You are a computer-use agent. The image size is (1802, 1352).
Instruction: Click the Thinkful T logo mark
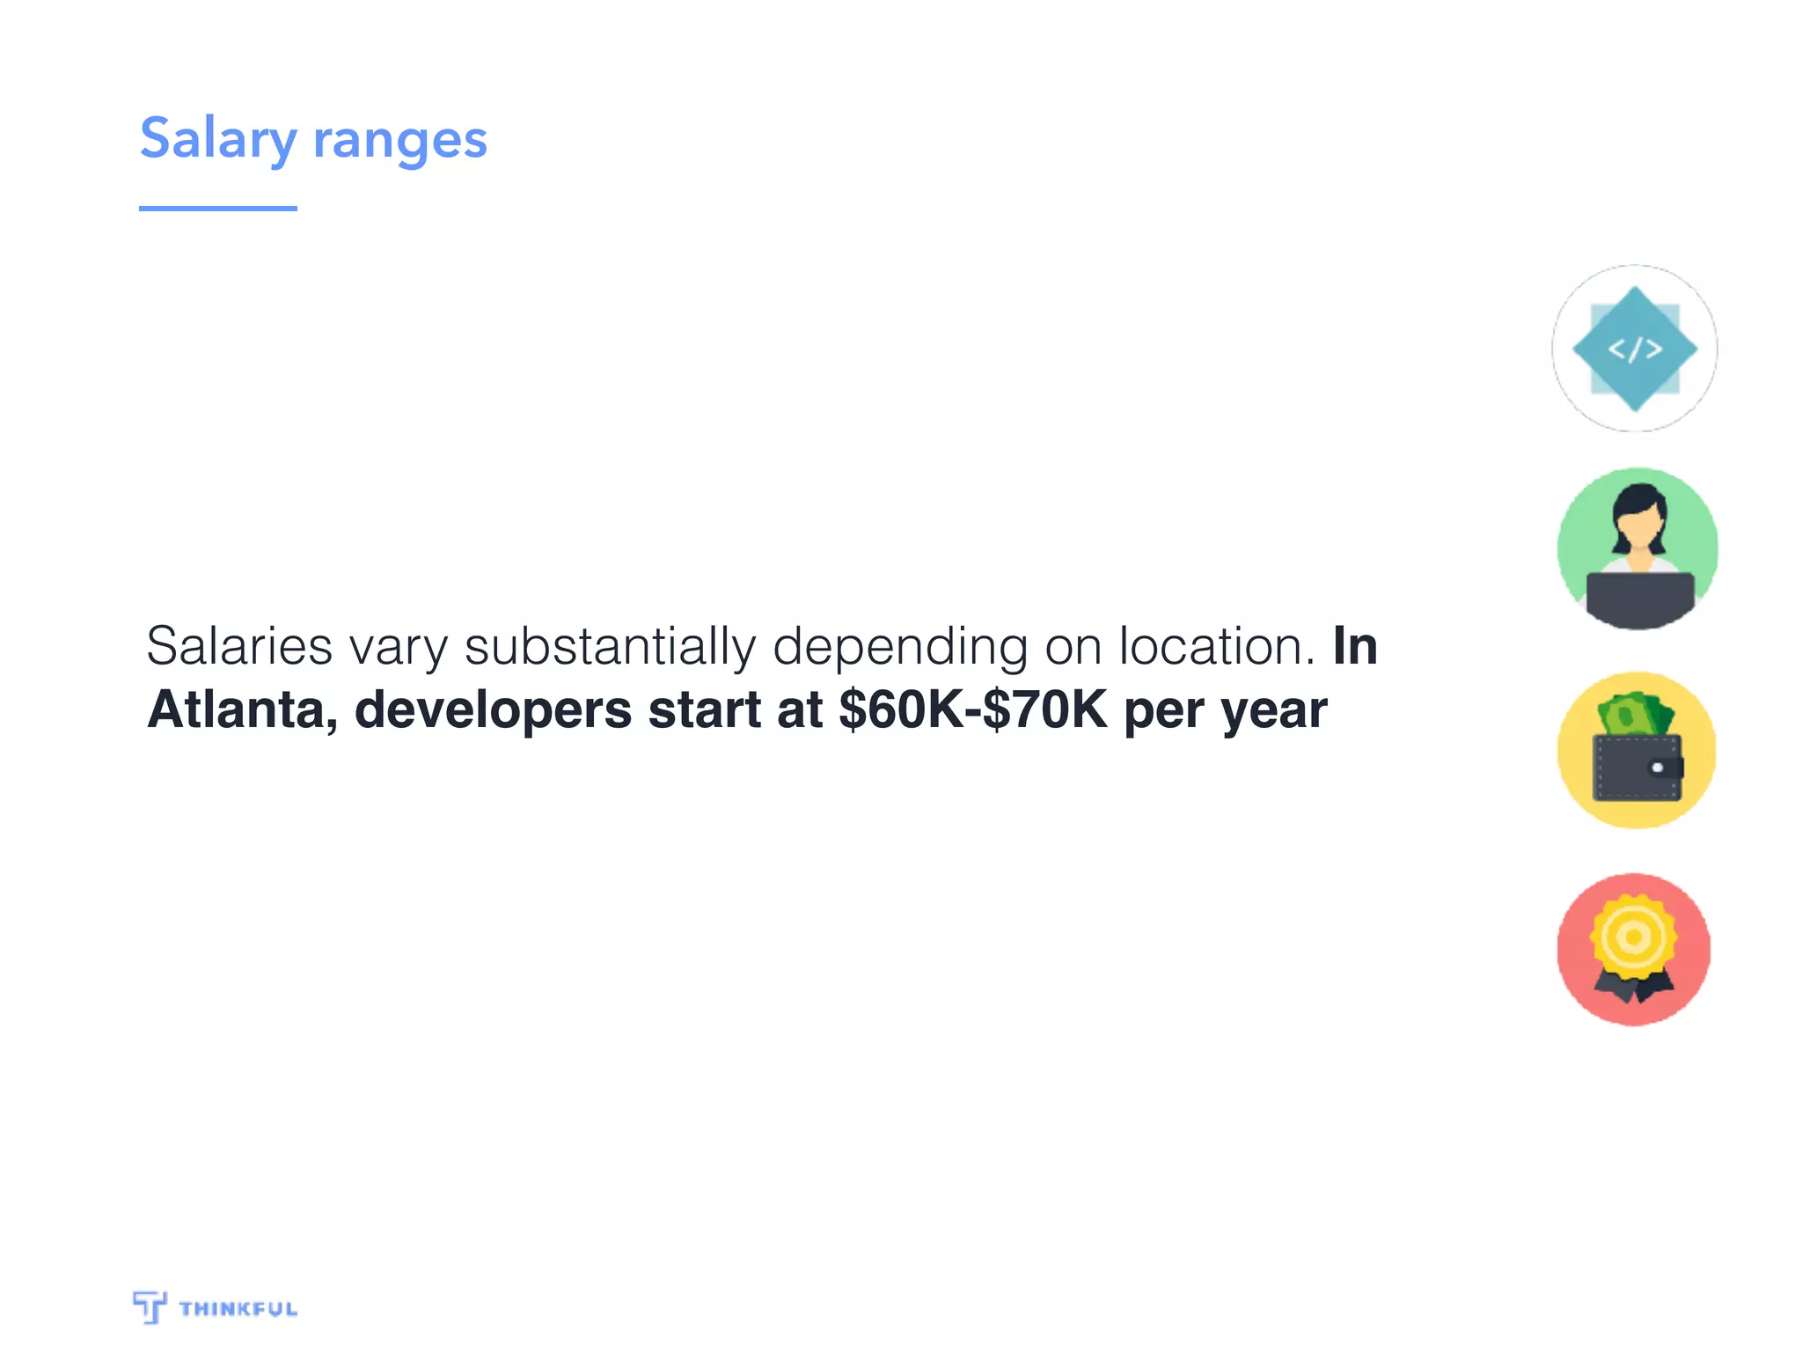coord(150,1307)
